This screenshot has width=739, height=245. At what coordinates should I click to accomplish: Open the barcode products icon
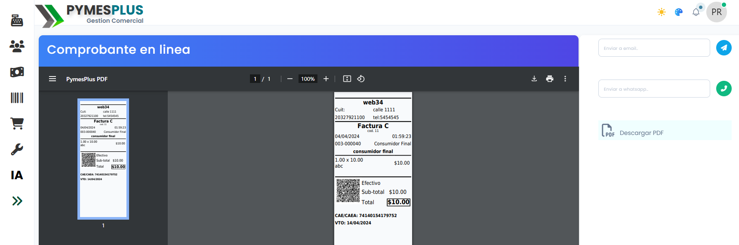point(17,98)
